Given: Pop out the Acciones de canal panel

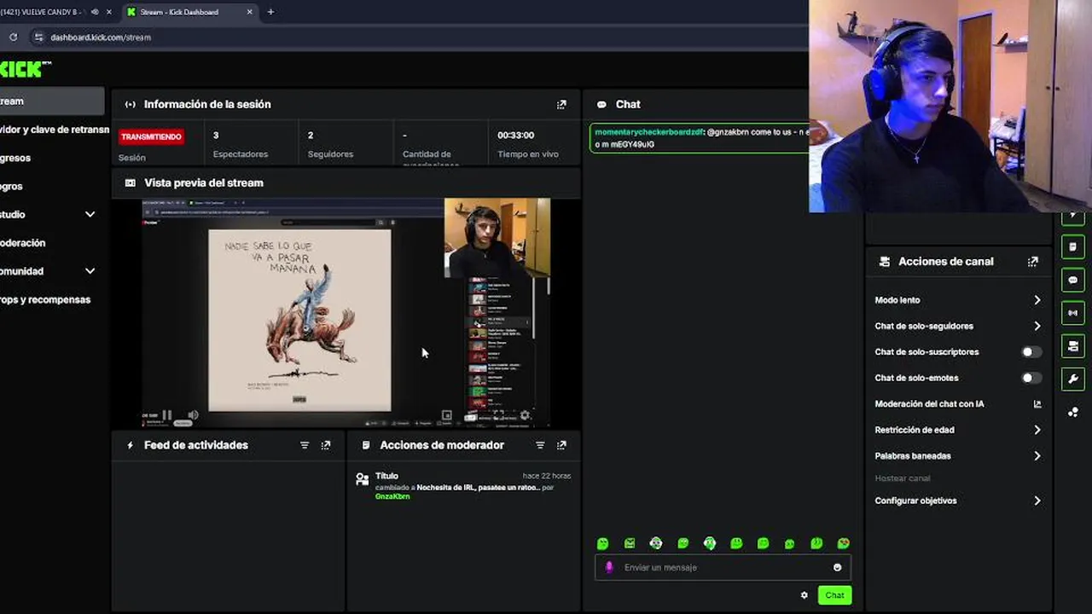Looking at the screenshot, I should click(1033, 262).
